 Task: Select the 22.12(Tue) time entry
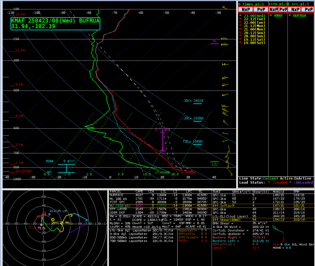point(253,19)
